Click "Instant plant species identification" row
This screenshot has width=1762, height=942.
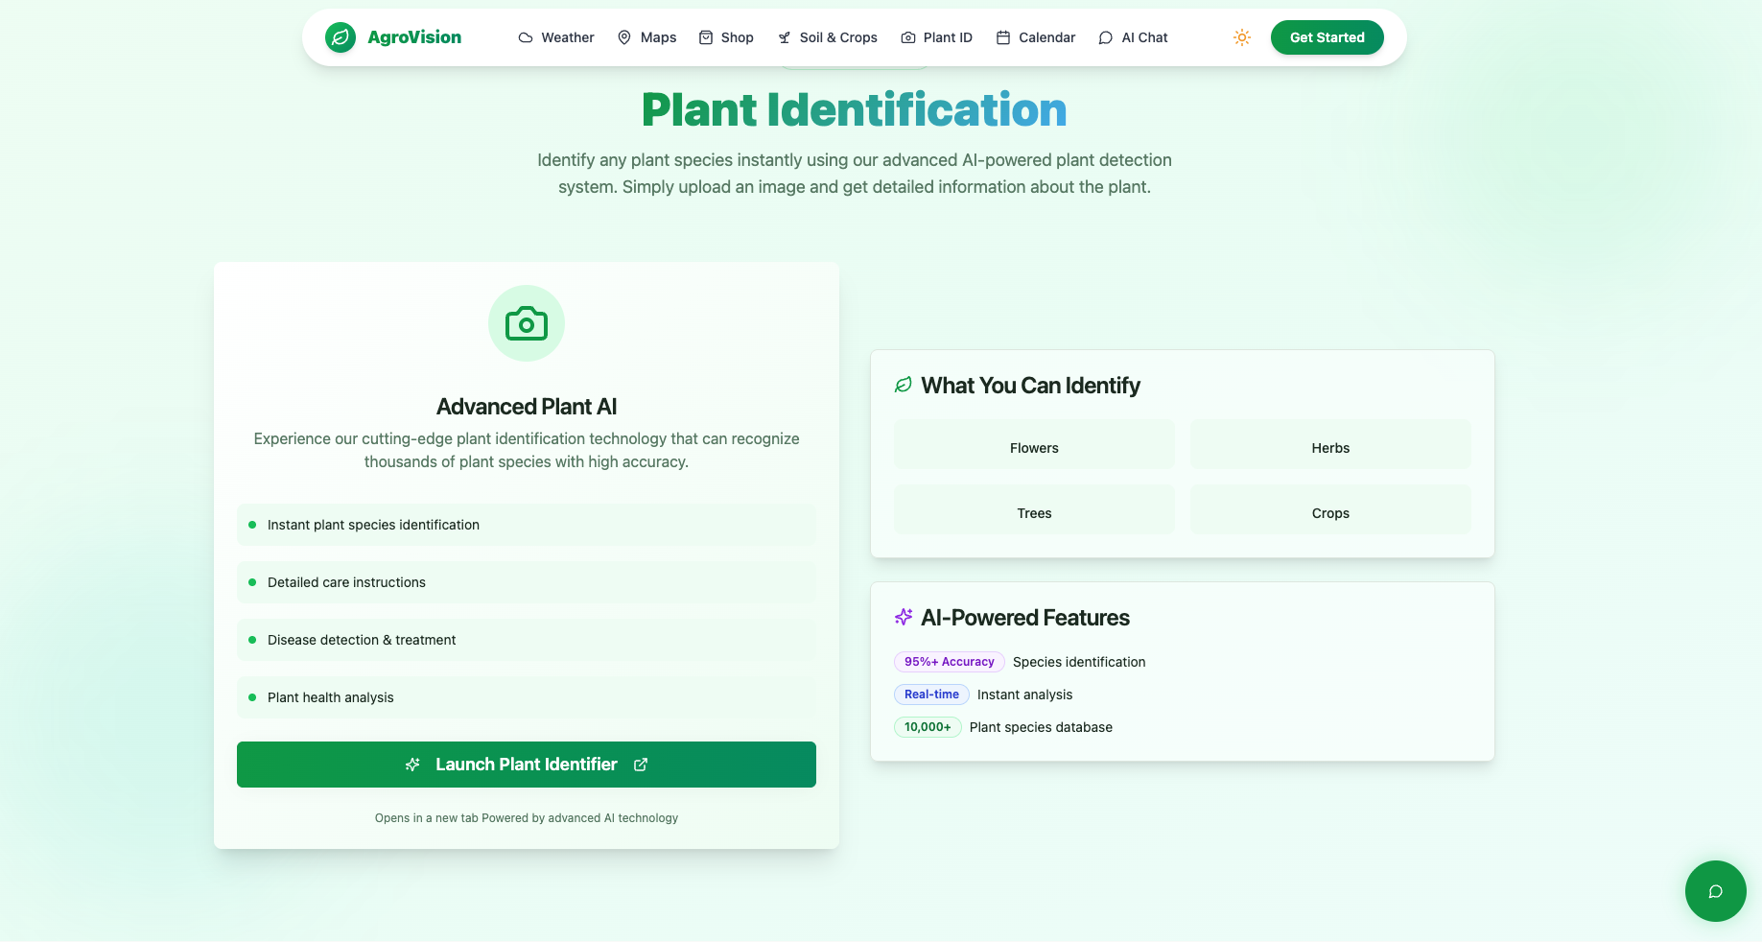[527, 525]
